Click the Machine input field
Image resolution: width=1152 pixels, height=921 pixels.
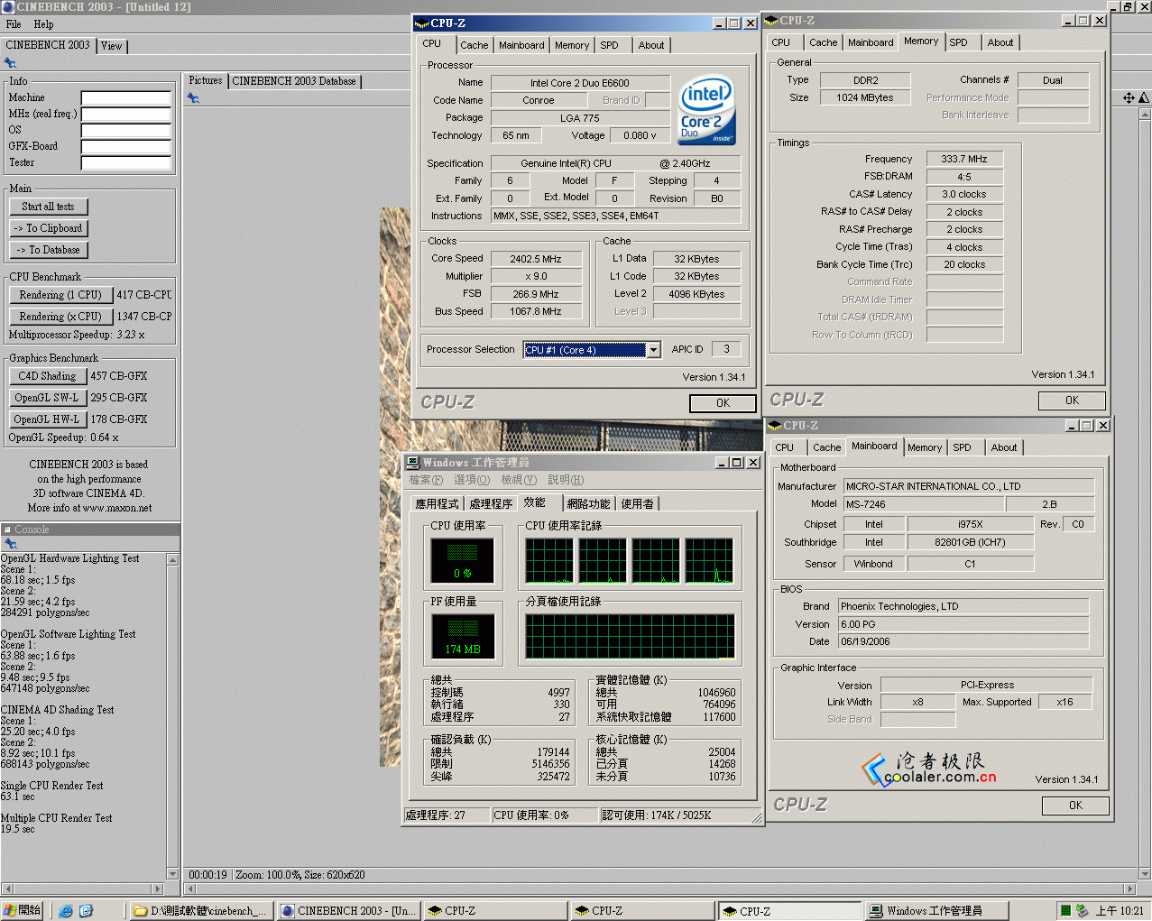[126, 97]
